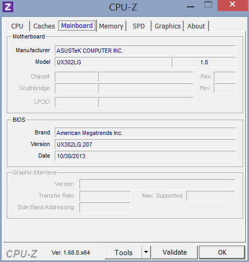Viewport: 249px width, 262px height.
Task: Click the Tools button
Action: [124, 253]
